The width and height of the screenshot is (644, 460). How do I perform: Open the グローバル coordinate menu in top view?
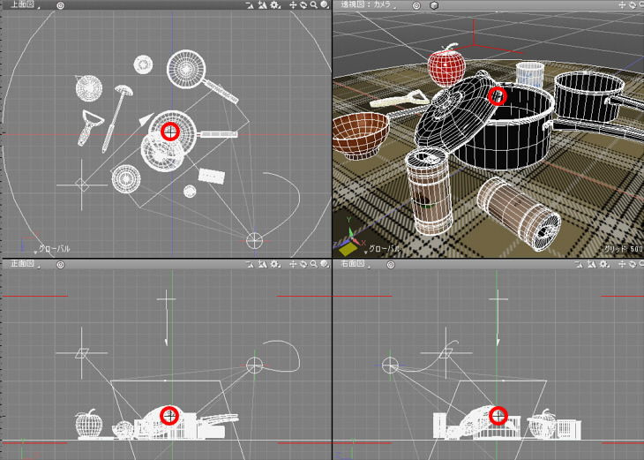(x=51, y=250)
